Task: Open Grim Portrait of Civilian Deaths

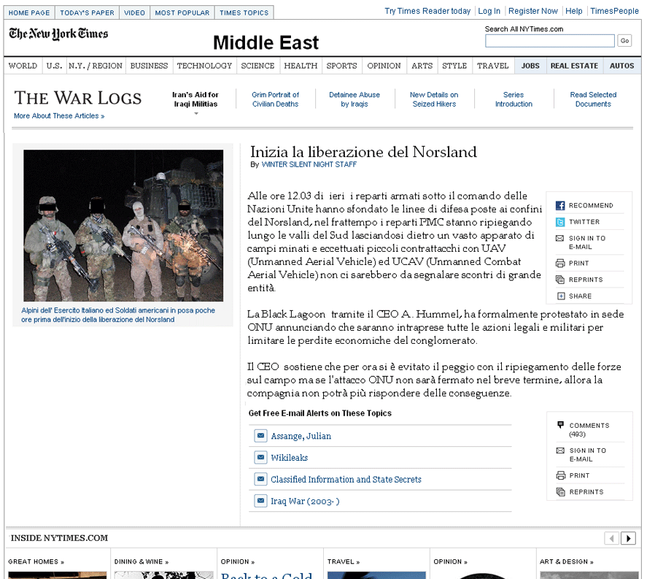Action: (275, 99)
